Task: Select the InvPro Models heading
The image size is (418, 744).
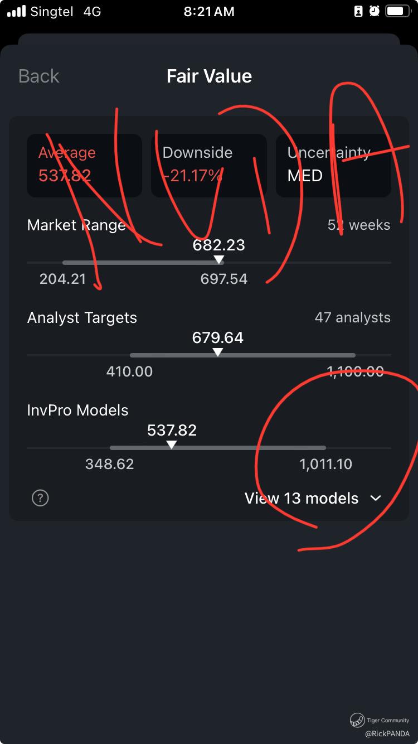Action: point(77,410)
